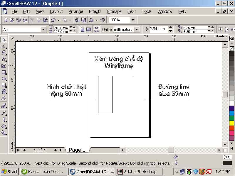
Task: Select the Outline tool
Action: tap(4, 120)
